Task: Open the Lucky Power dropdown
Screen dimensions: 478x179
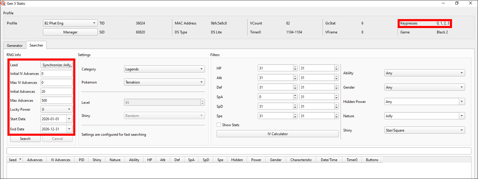Action: pos(56,109)
